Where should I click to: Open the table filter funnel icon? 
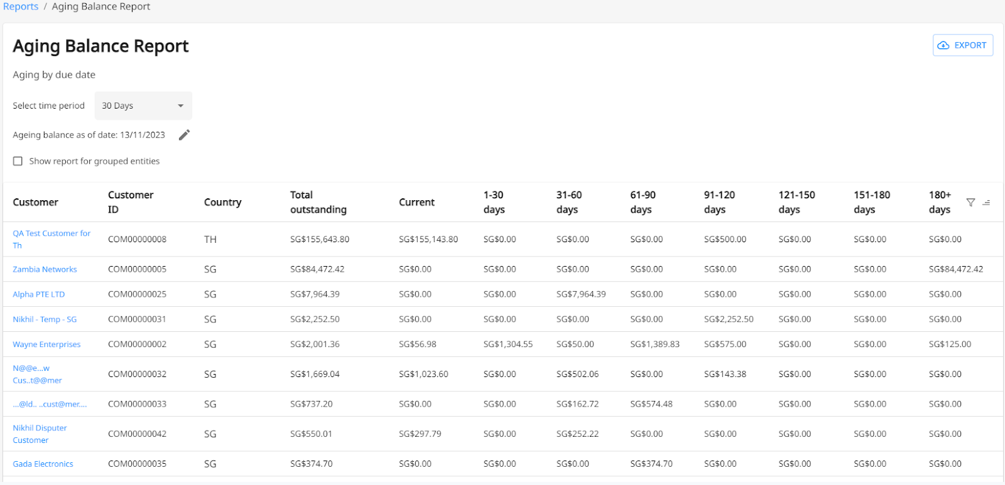click(970, 202)
